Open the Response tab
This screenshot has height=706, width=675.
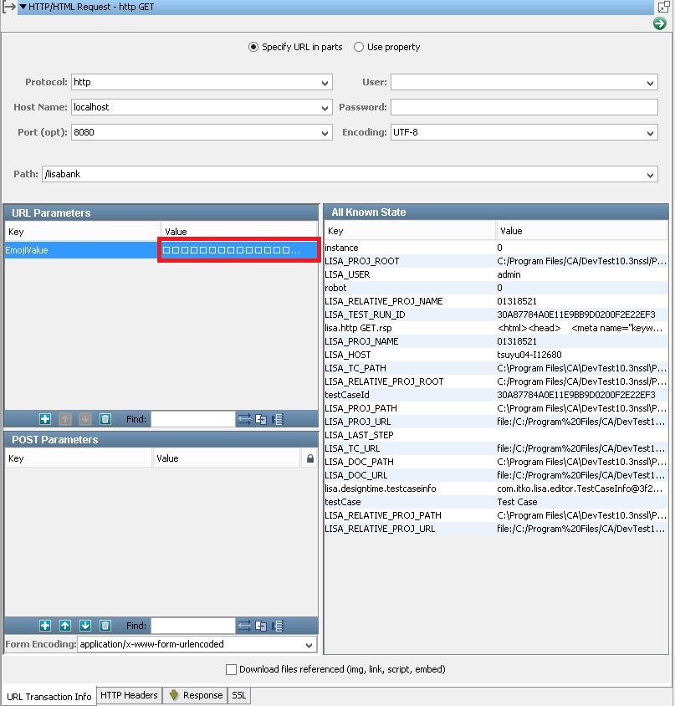(197, 695)
